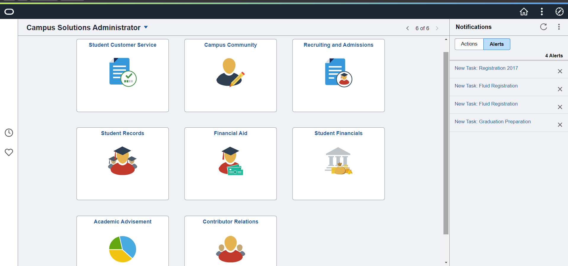Viewport: 568px width, 266px height.
Task: Switch to the Alerts tab
Action: point(496,44)
